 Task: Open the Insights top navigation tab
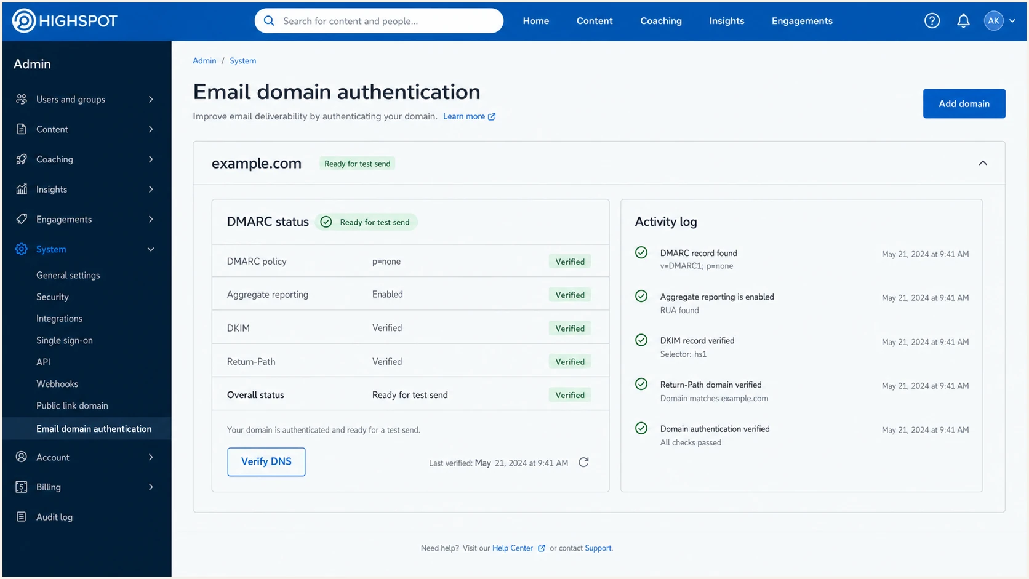pyautogui.click(x=727, y=21)
